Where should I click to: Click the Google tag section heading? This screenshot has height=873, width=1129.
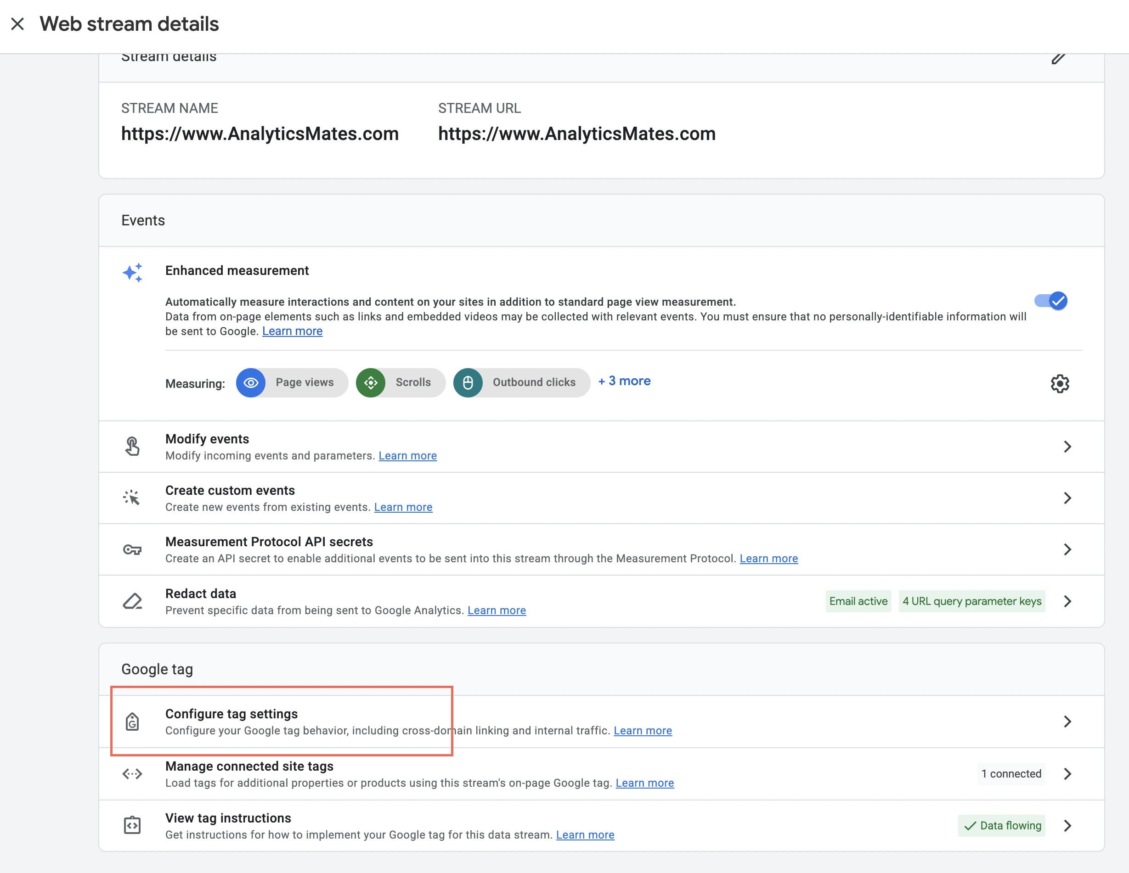[x=157, y=670]
